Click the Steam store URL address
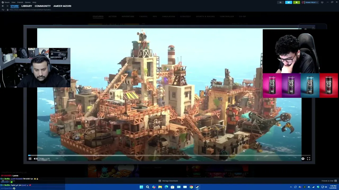Viewport: 339px width, 190px height. coord(30,10)
